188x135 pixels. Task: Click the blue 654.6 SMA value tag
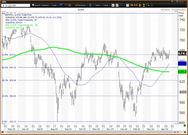[x=182, y=64]
